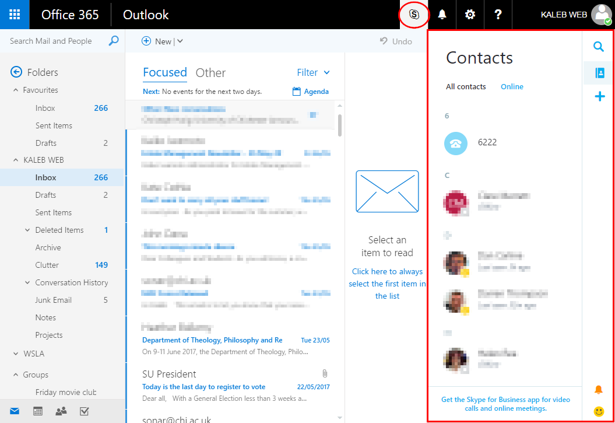Add a contact with the plus icon
This screenshot has height=423, width=615.
point(599,96)
